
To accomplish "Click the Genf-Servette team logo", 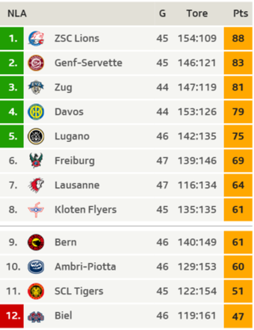I will [x=36, y=63].
